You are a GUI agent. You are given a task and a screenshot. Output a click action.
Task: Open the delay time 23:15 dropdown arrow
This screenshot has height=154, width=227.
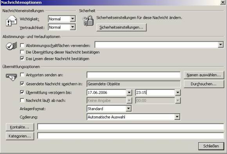click(x=178, y=92)
